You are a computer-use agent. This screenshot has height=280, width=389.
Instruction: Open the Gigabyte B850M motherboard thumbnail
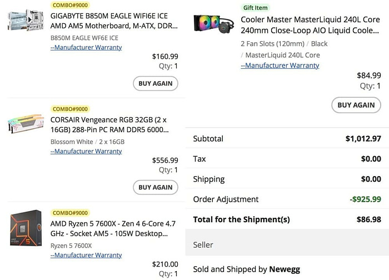pos(26,19)
